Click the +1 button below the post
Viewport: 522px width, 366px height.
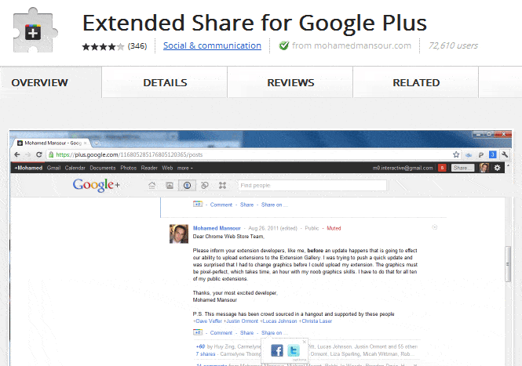click(x=197, y=332)
